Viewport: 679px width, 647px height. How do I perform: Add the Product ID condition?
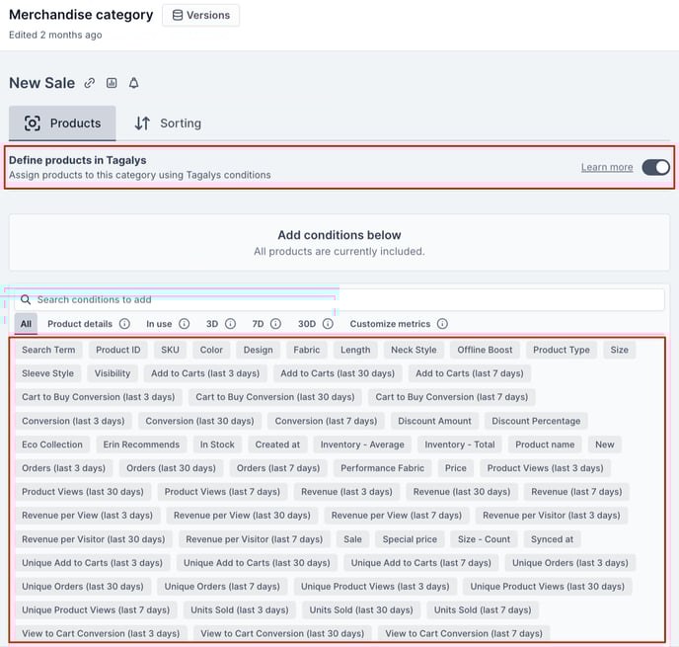pyautogui.click(x=118, y=350)
